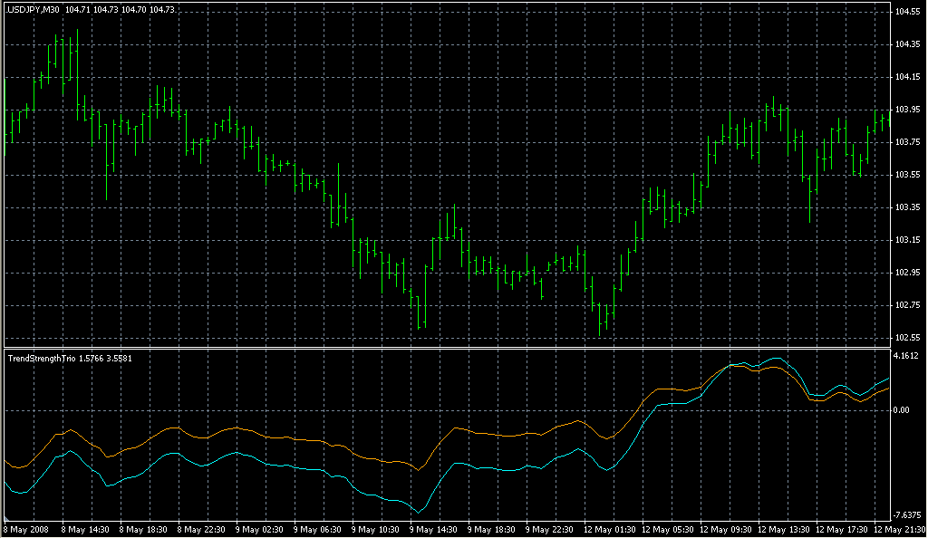Screen dimensions: 928x538
Task: Select the 9 May 10:30 time label
Action: [378, 529]
